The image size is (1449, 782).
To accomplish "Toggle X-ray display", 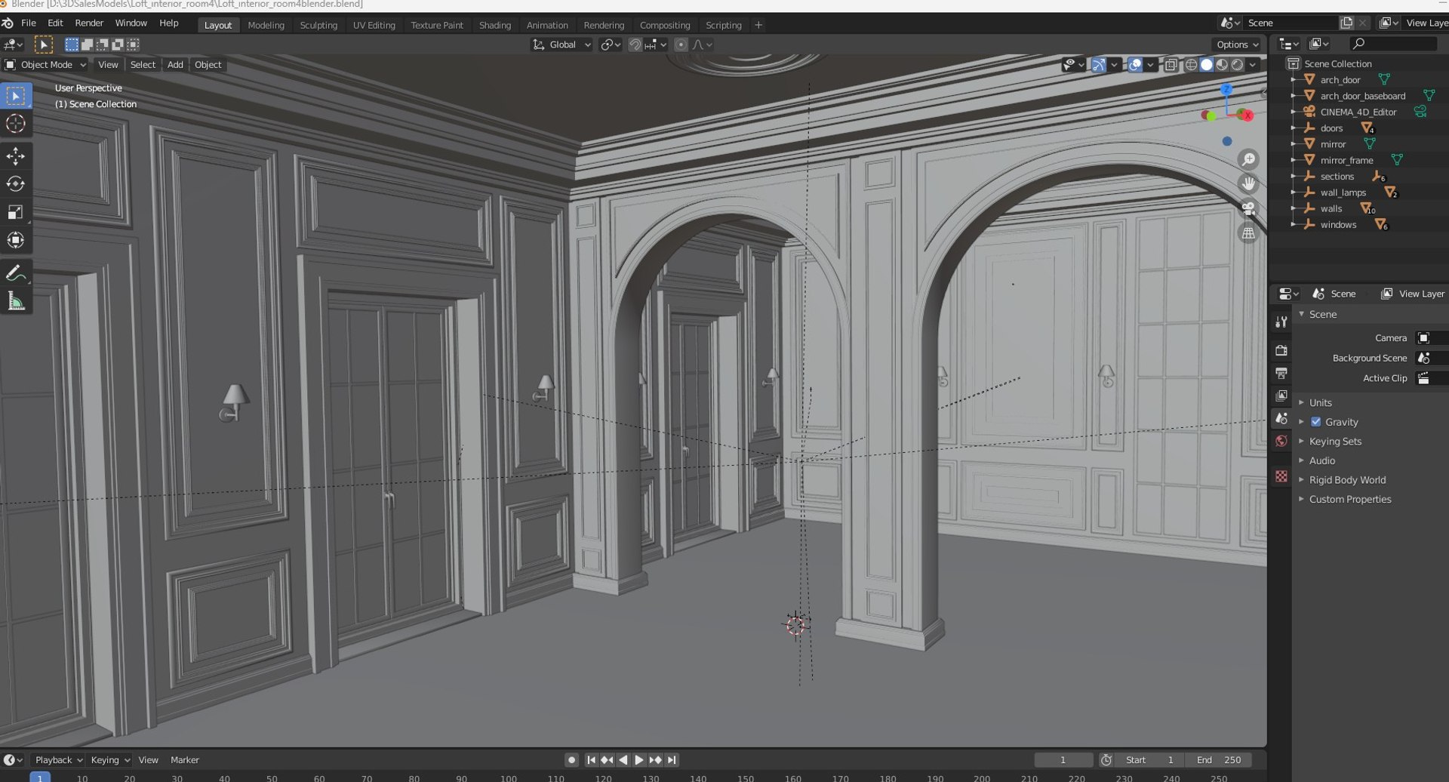I will coord(1171,65).
